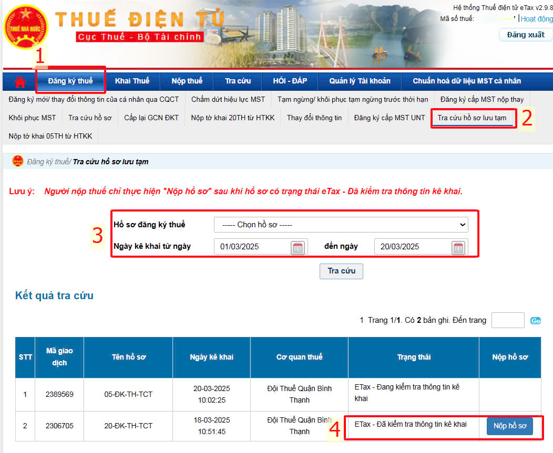553x453 pixels.
Task: Click the green Go page icon
Action: tap(535, 321)
